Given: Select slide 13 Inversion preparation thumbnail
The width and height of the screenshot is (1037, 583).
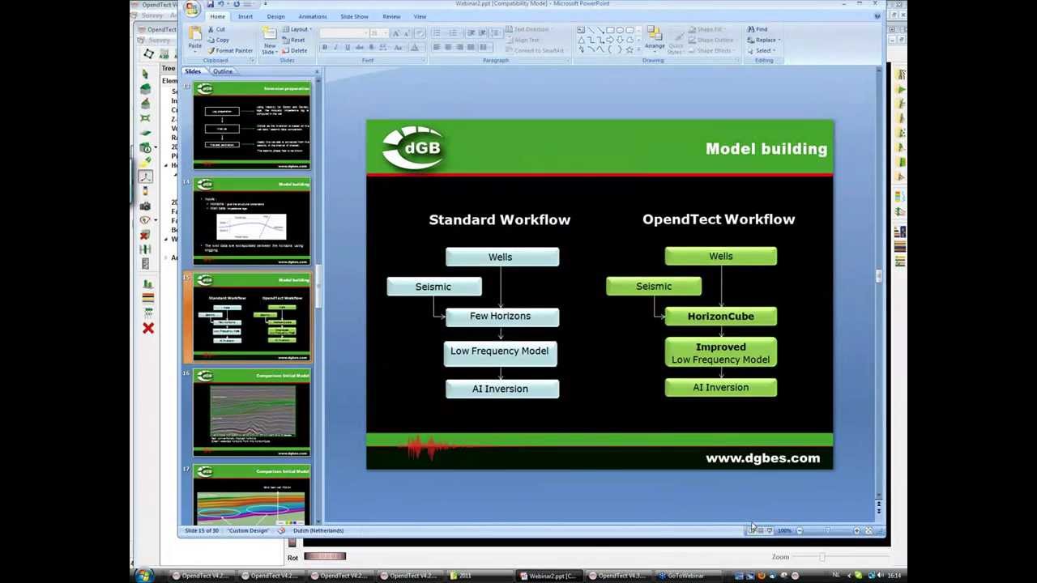Looking at the screenshot, I should 251,126.
